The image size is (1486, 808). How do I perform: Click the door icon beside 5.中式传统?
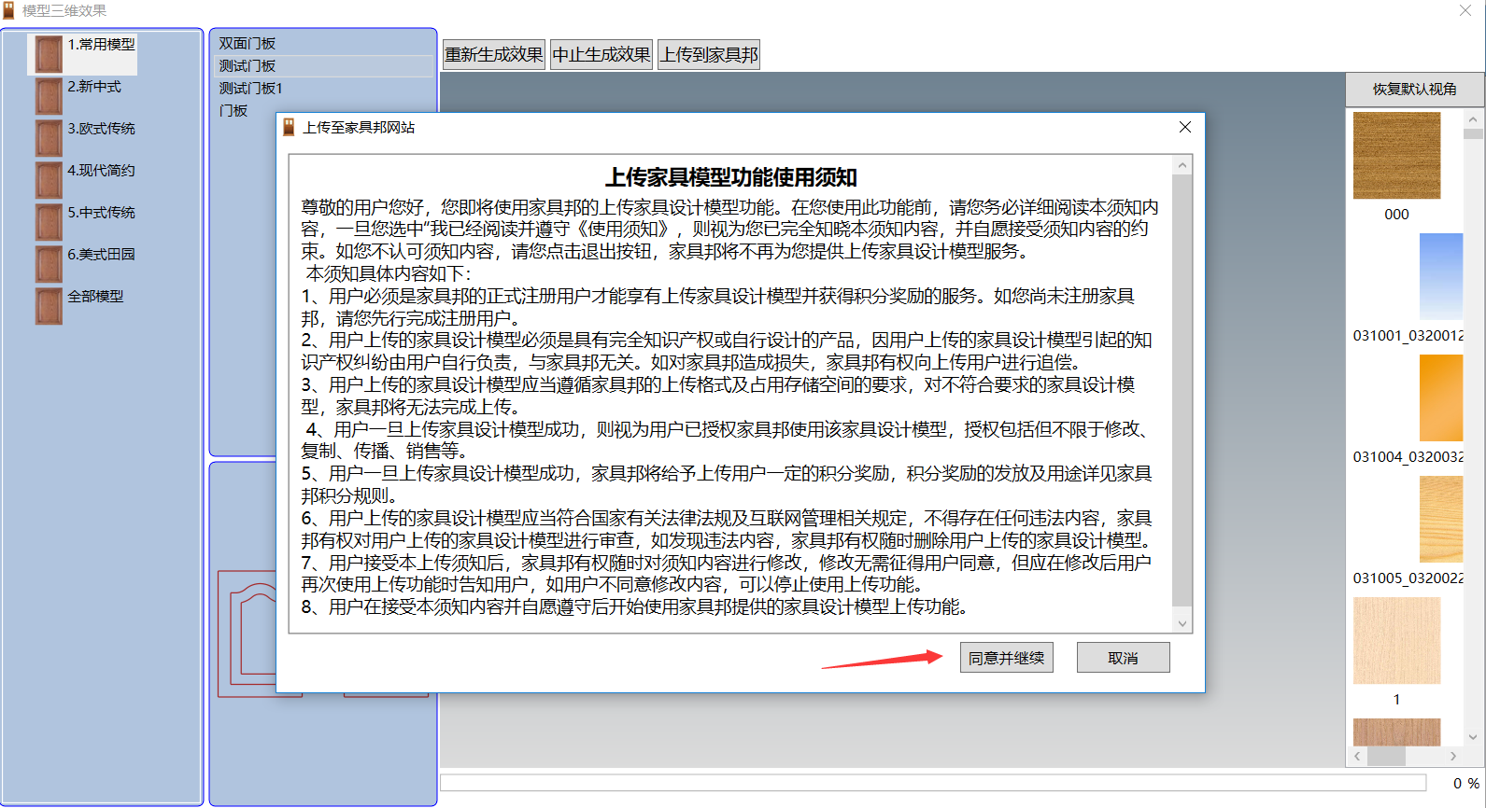pyautogui.click(x=49, y=222)
